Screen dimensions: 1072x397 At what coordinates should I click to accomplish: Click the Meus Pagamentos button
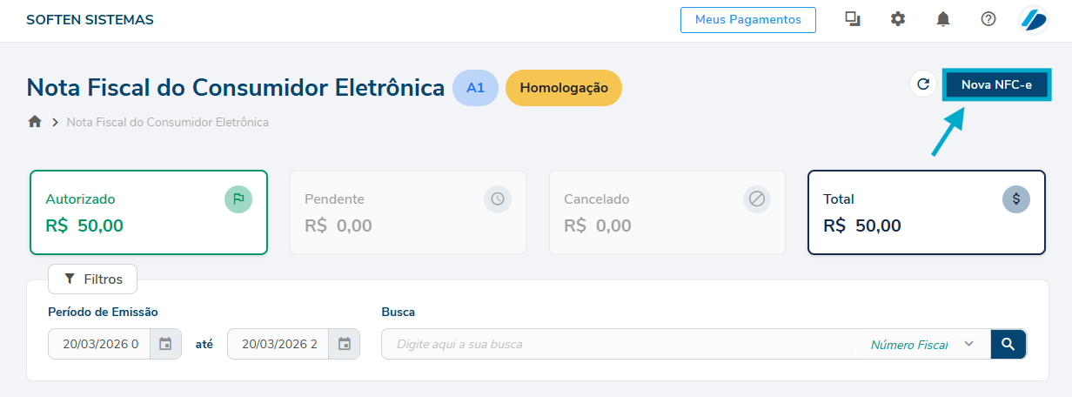(x=747, y=19)
